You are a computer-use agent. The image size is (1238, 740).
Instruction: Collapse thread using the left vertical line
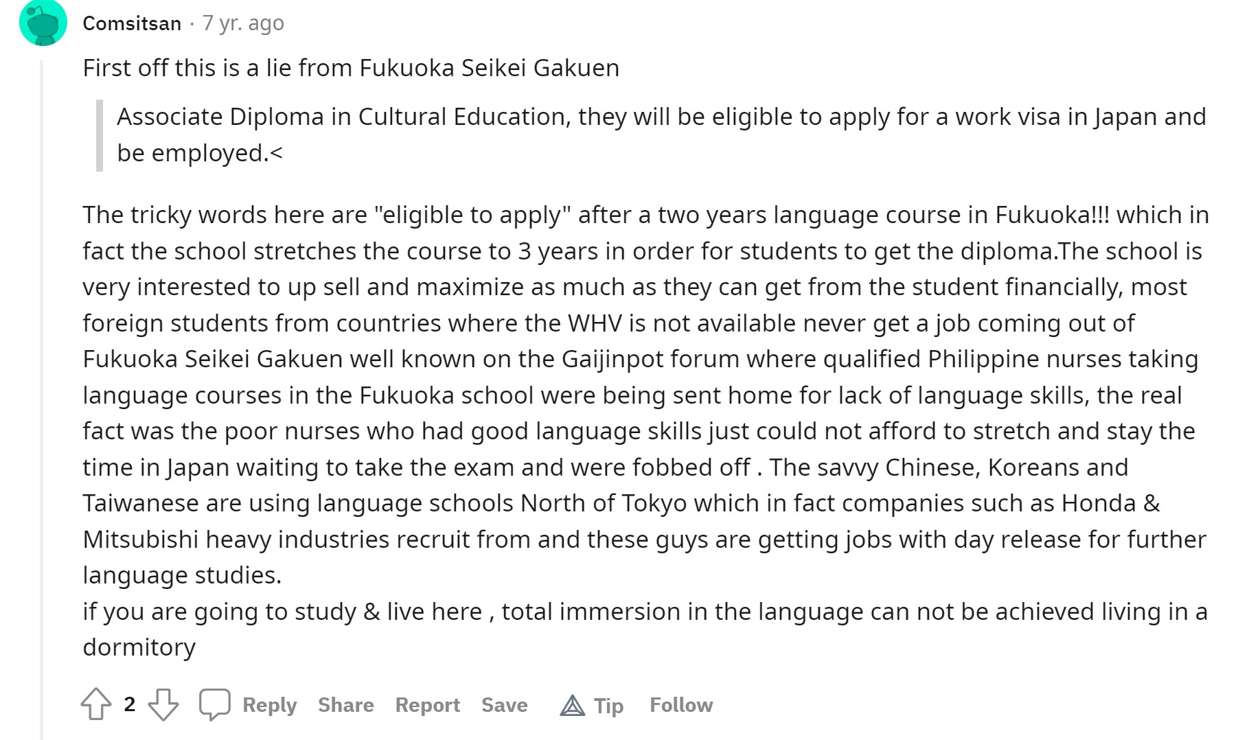pyautogui.click(x=42, y=398)
